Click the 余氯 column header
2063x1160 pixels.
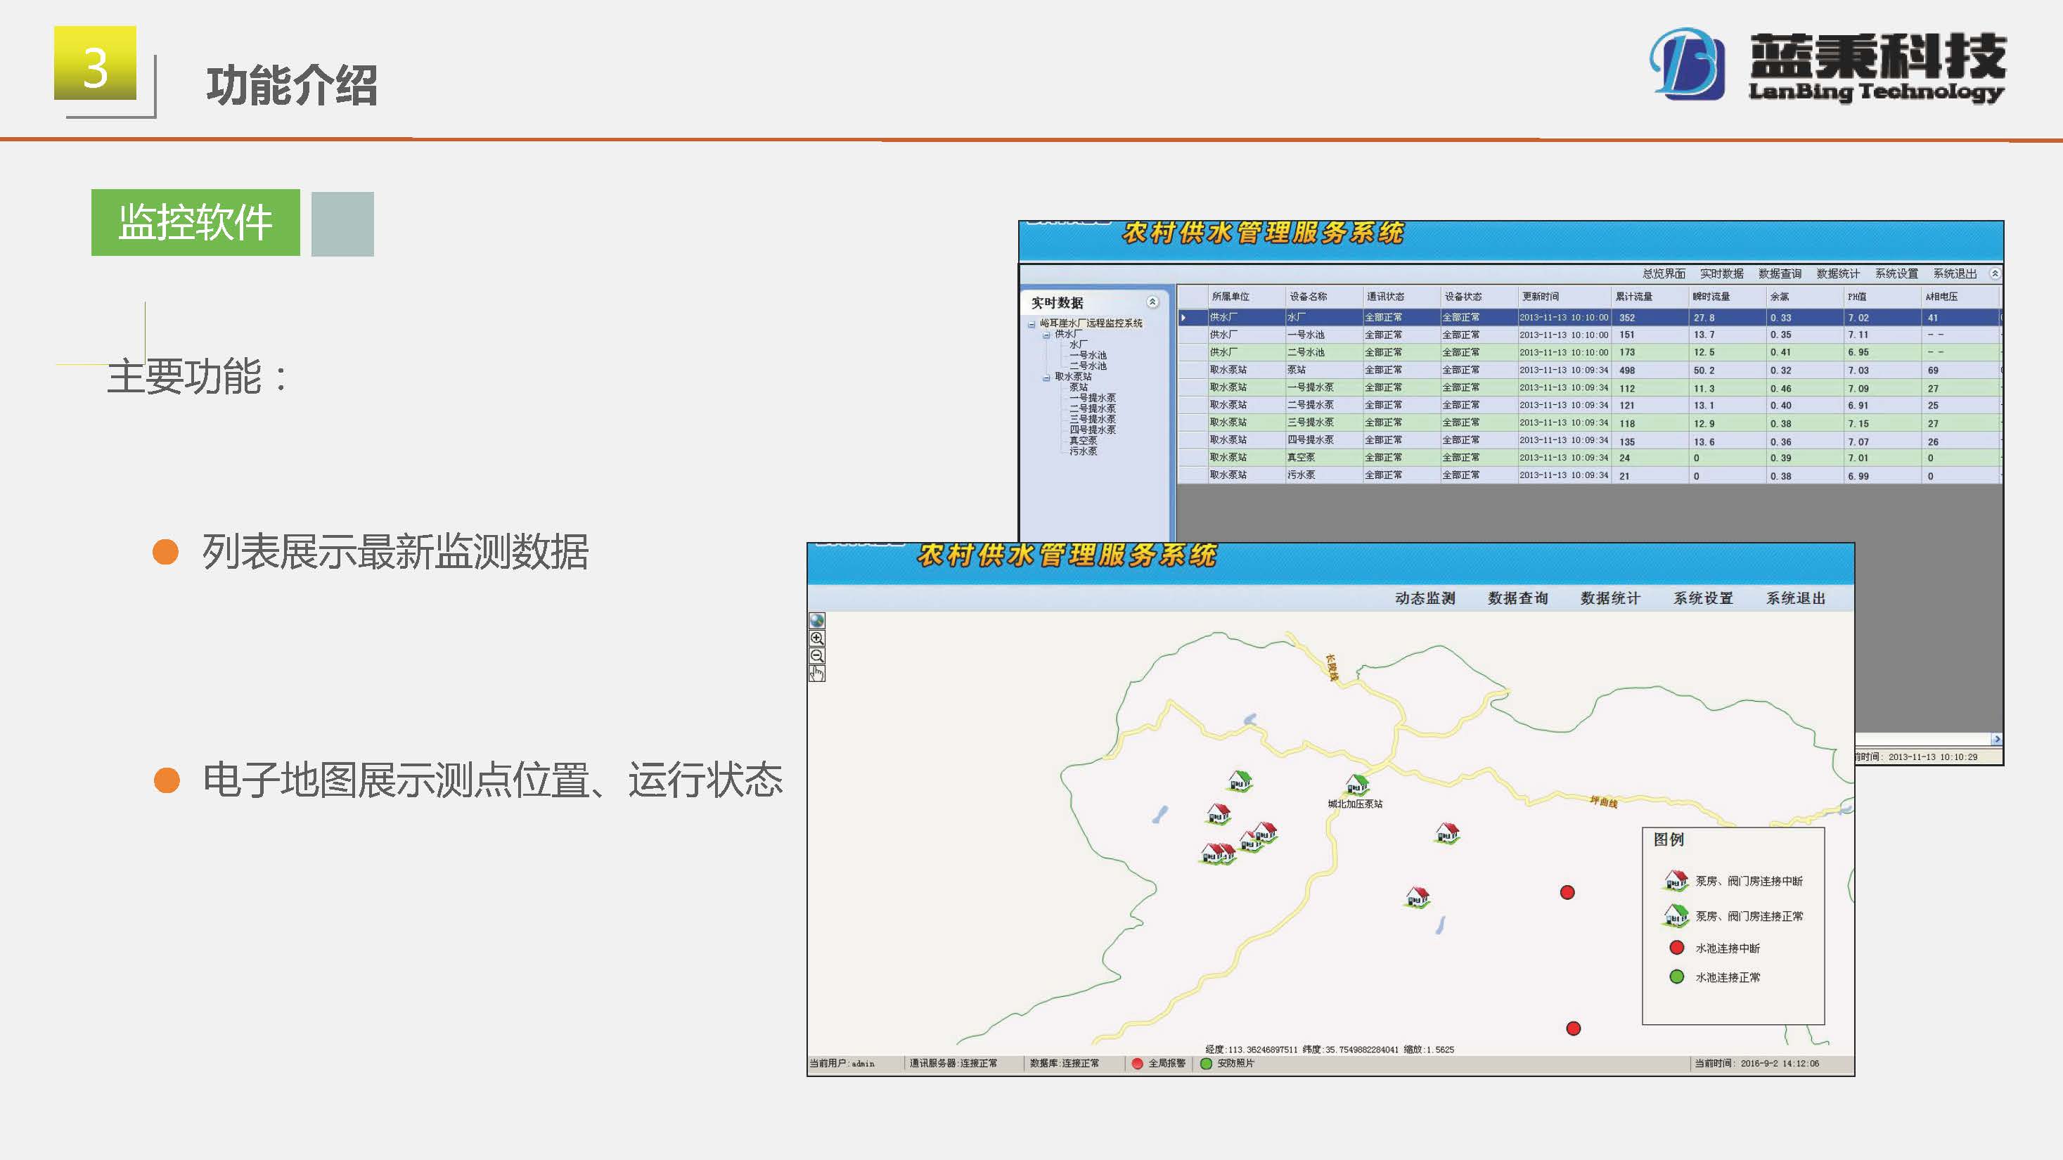1780,297
